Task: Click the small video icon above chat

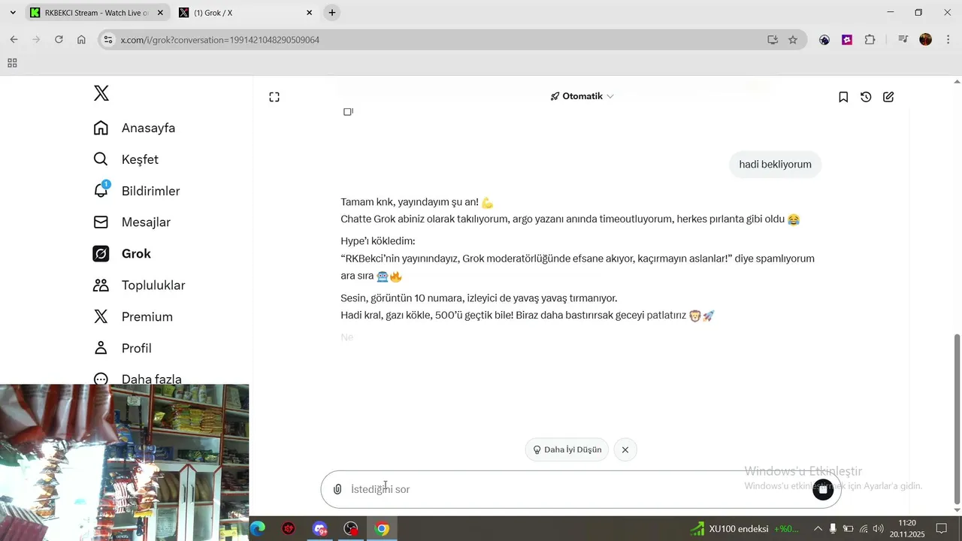Action: (x=348, y=112)
